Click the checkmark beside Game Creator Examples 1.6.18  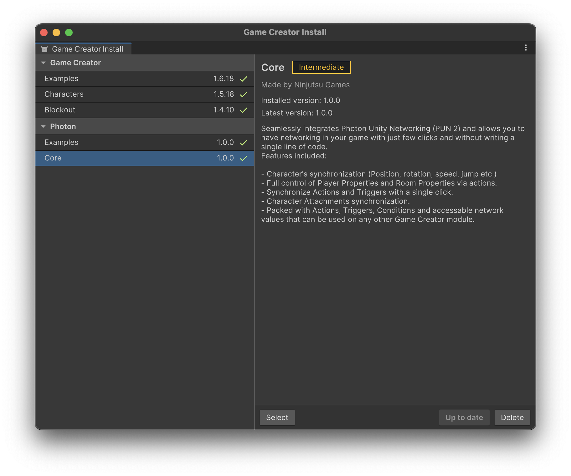coord(244,79)
